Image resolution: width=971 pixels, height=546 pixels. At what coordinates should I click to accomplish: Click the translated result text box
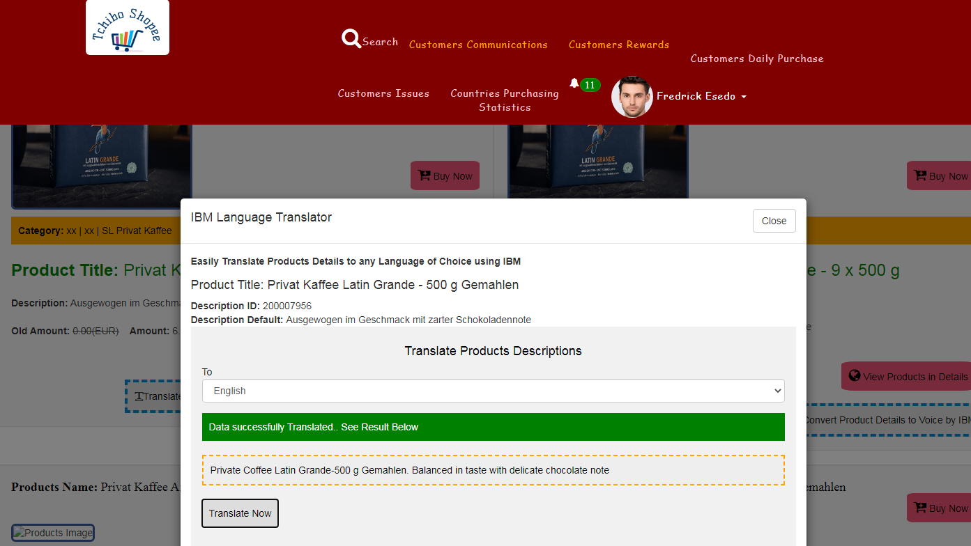point(494,470)
